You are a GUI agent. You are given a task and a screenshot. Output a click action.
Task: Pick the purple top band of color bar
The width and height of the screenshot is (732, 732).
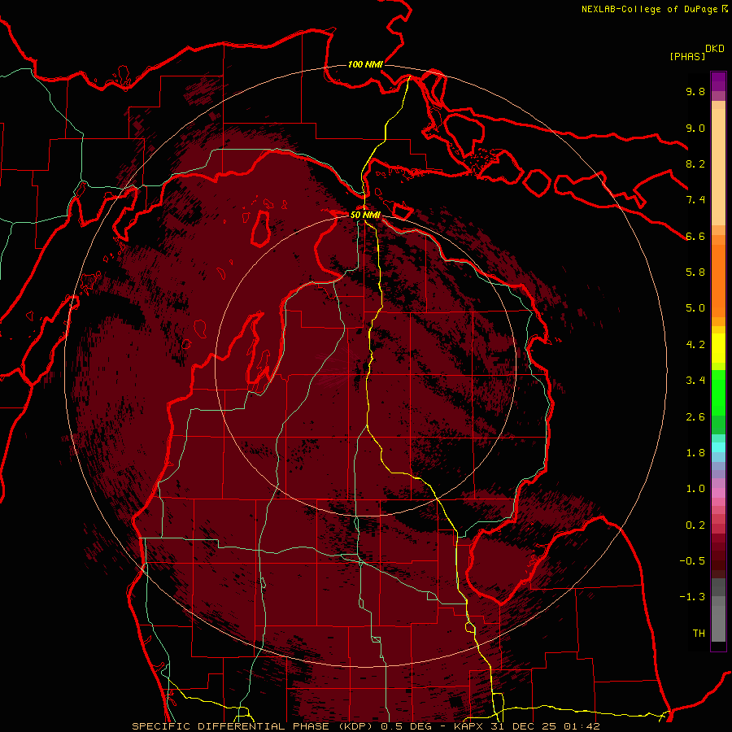point(718,81)
